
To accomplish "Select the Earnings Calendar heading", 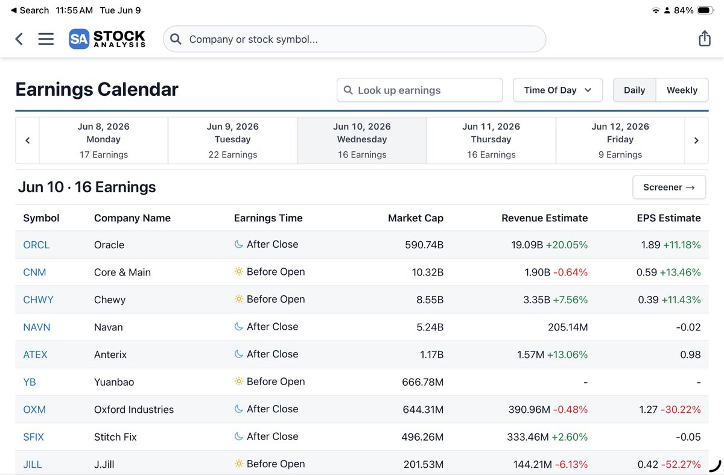I will tap(97, 89).
